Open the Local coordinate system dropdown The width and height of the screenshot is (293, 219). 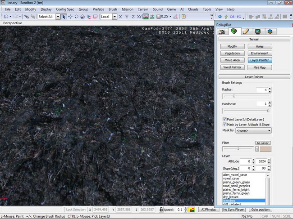(x=115, y=17)
